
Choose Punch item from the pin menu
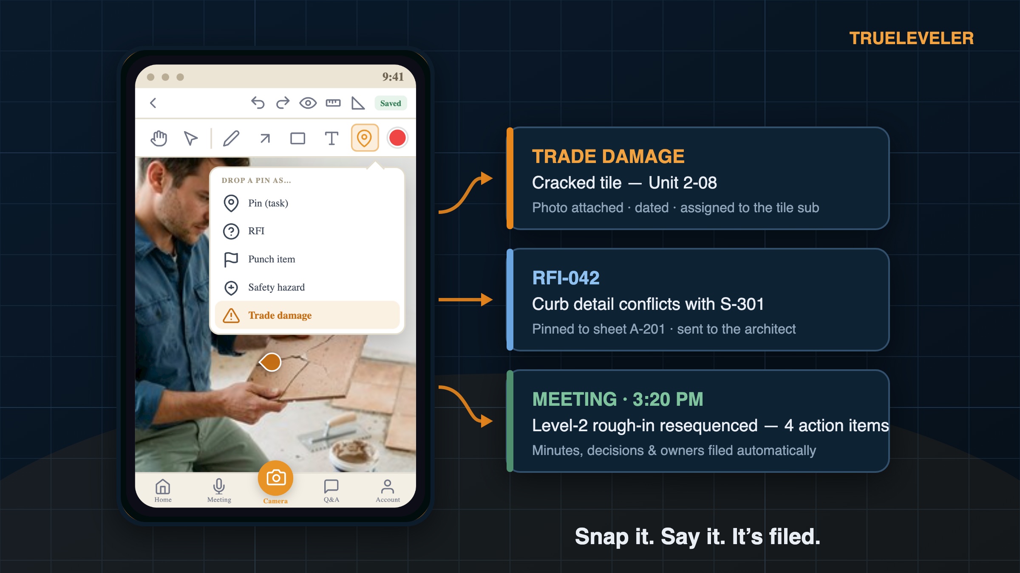pos(307,259)
